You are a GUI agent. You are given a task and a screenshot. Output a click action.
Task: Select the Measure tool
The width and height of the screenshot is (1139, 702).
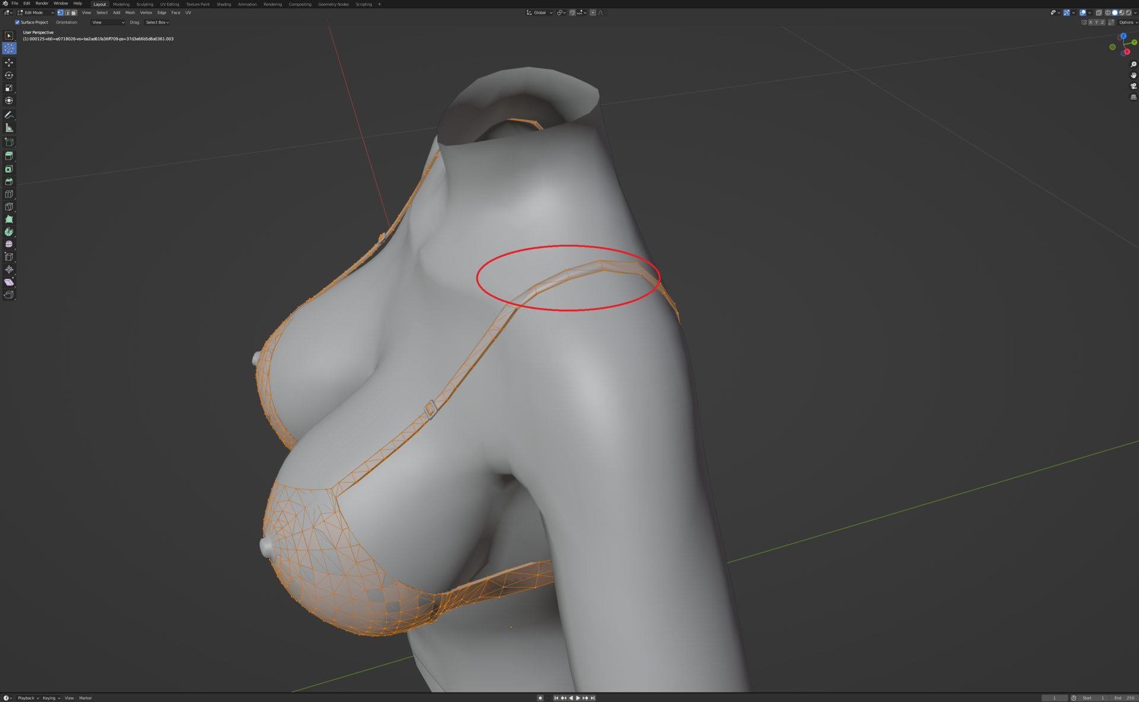[9, 127]
